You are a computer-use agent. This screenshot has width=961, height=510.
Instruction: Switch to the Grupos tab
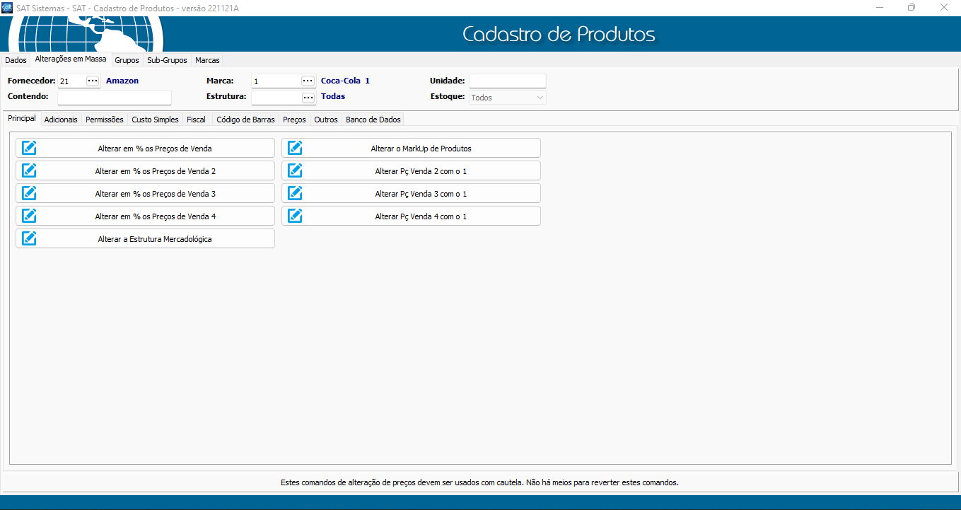pyautogui.click(x=127, y=60)
